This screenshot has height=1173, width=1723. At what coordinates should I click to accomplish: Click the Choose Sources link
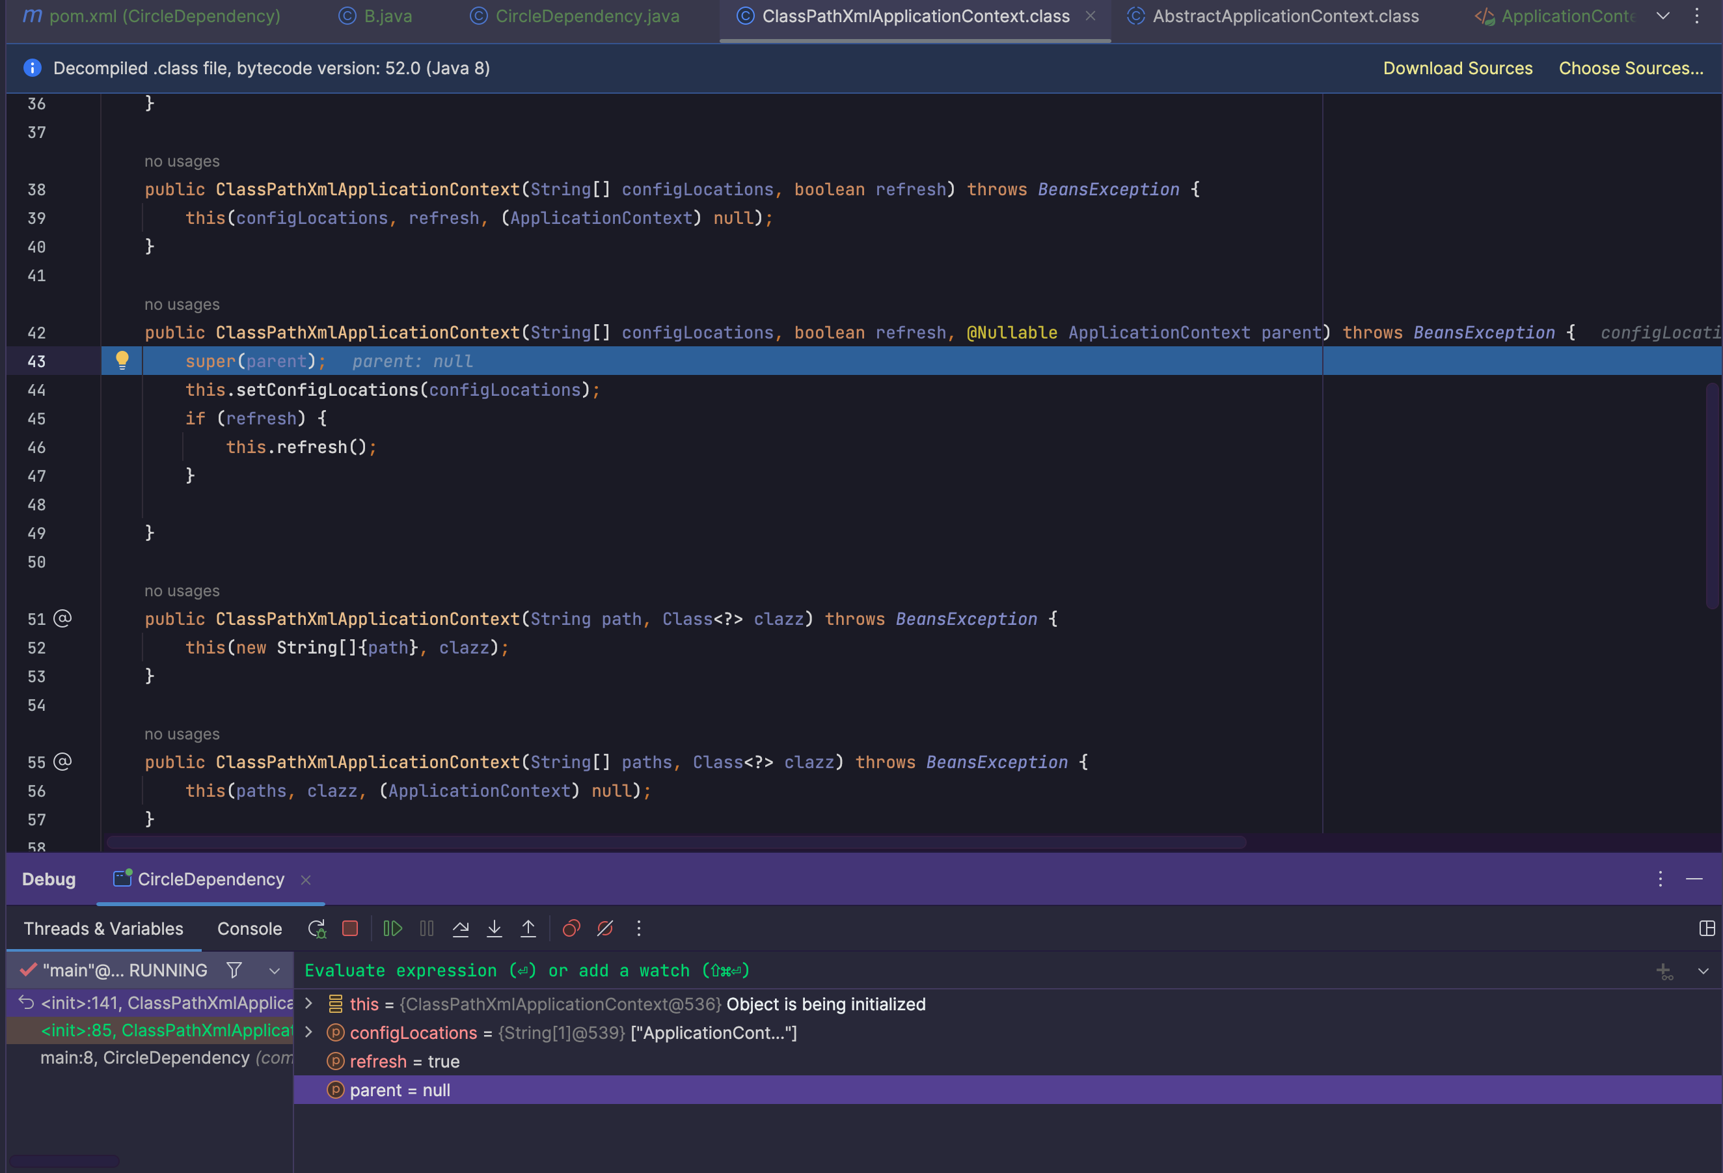(1631, 68)
